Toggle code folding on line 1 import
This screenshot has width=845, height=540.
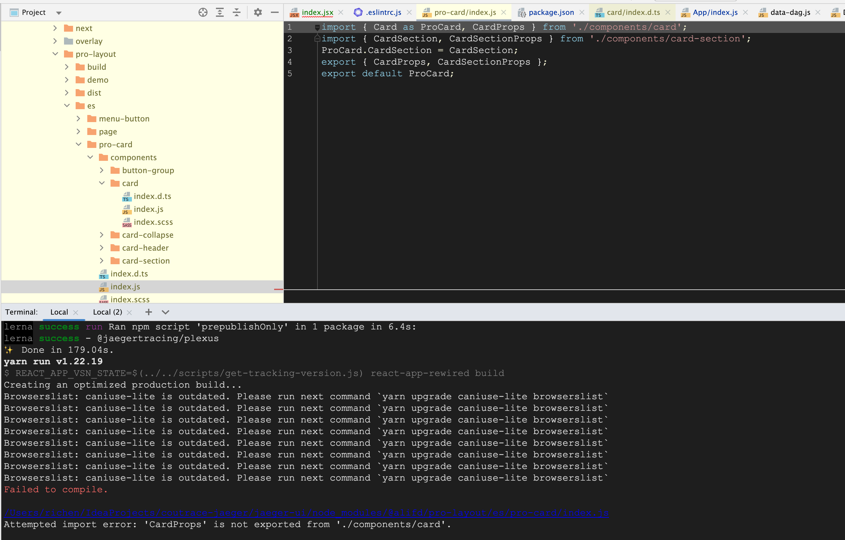tap(317, 27)
